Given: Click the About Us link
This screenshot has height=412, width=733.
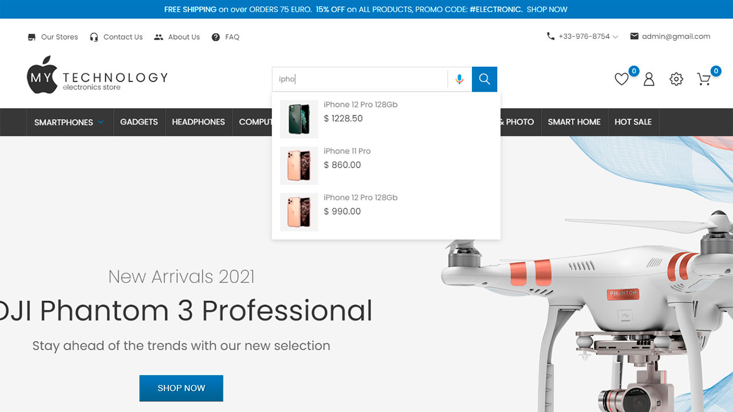Looking at the screenshot, I should [184, 37].
